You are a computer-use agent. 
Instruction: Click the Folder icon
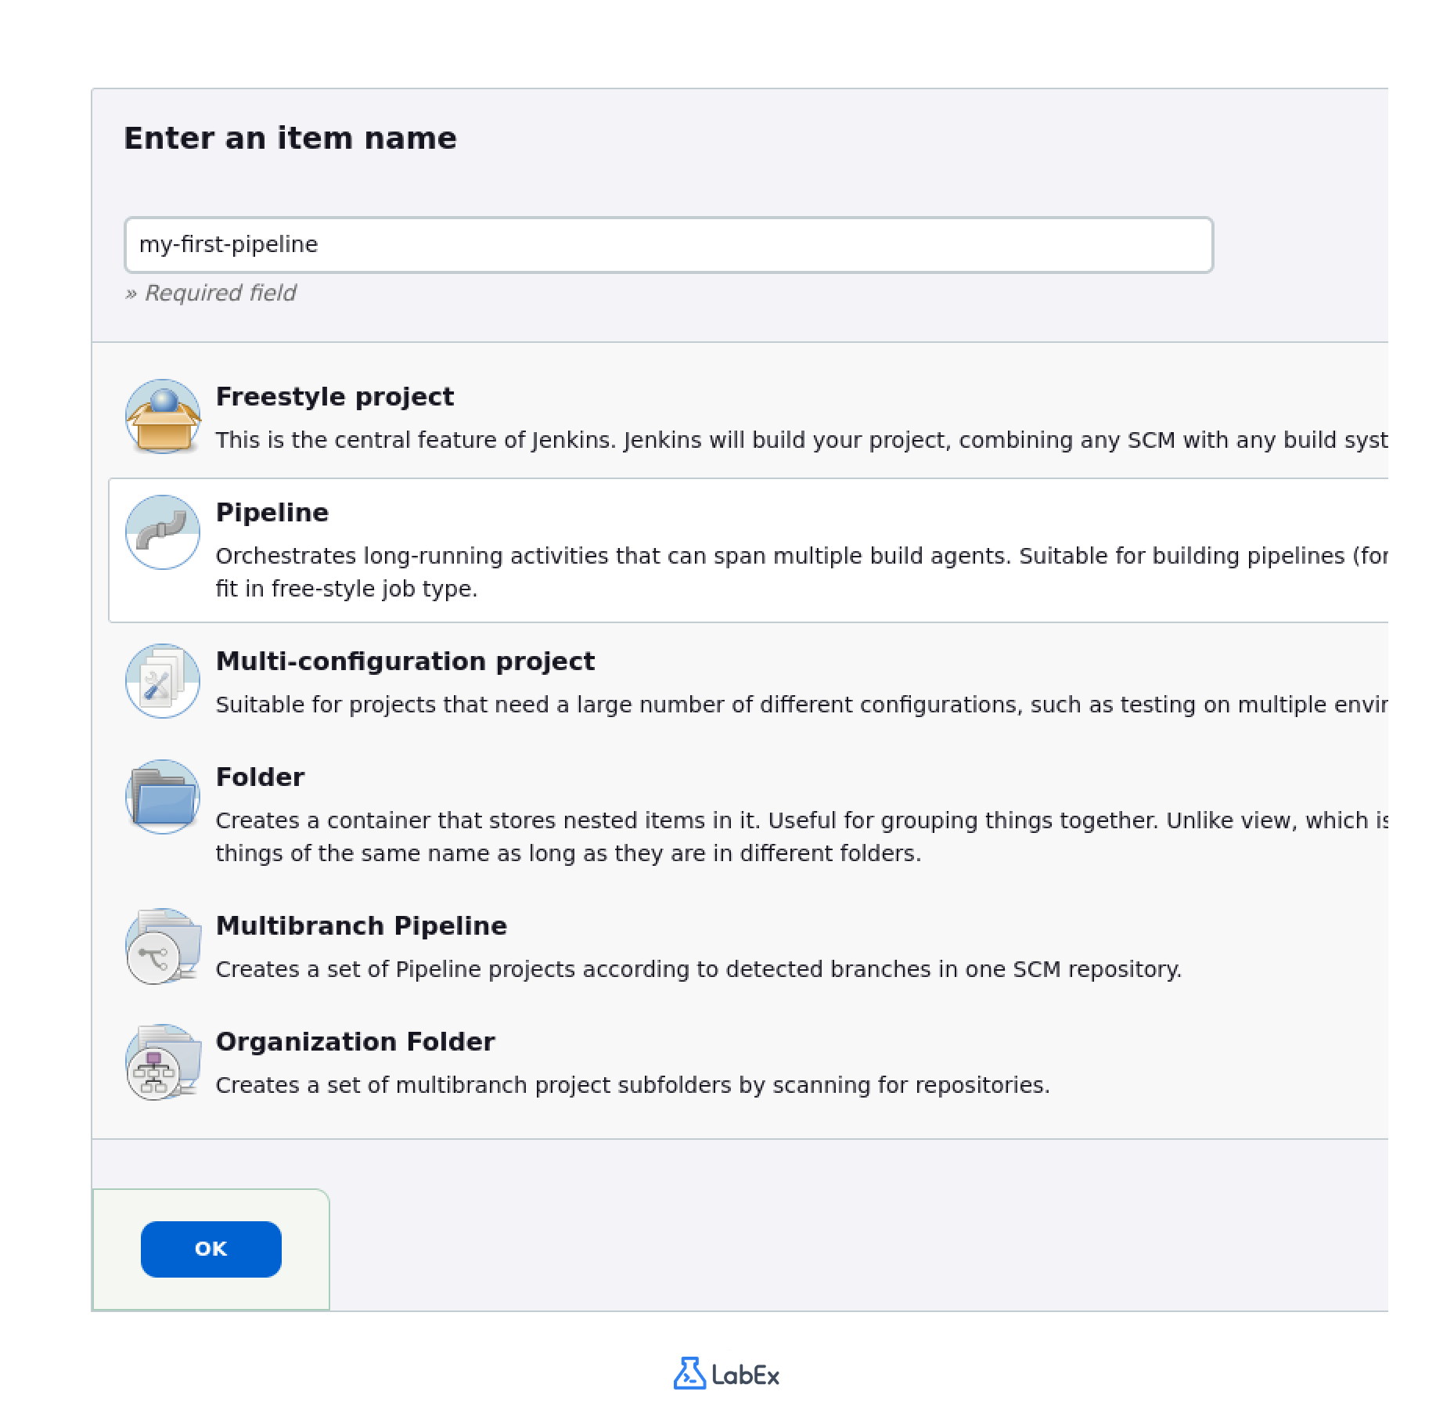(163, 797)
